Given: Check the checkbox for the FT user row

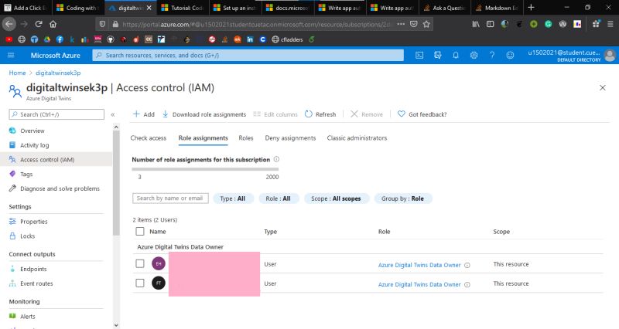Looking at the screenshot, I should (x=140, y=283).
